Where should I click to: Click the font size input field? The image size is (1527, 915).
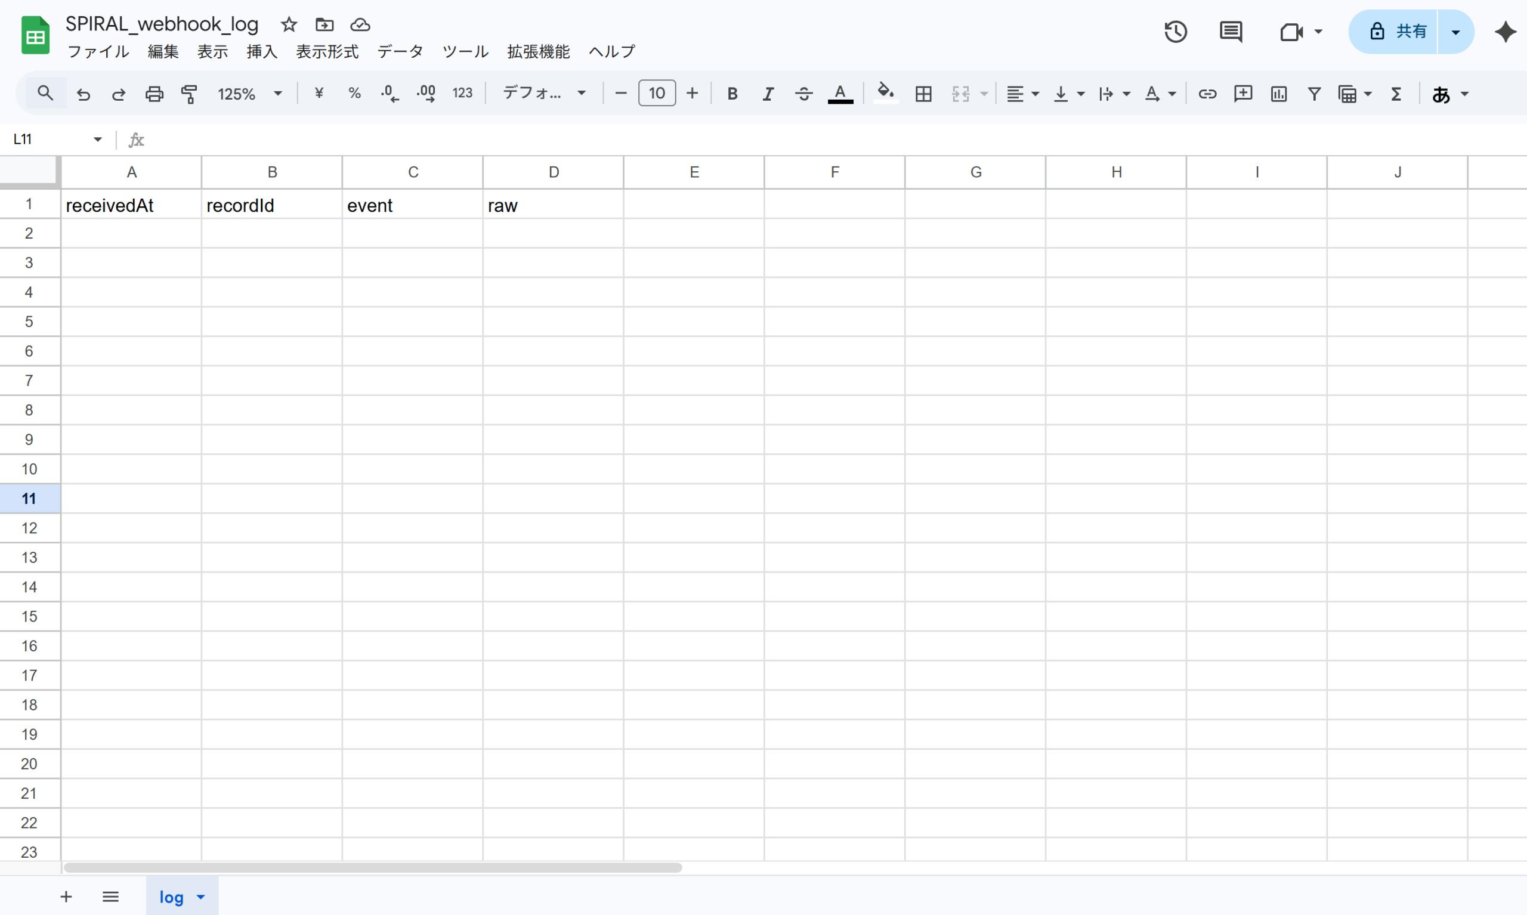(657, 94)
